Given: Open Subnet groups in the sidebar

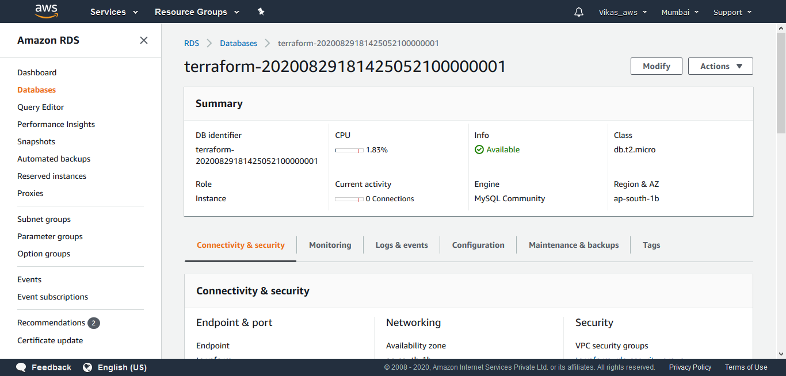Looking at the screenshot, I should (x=44, y=219).
